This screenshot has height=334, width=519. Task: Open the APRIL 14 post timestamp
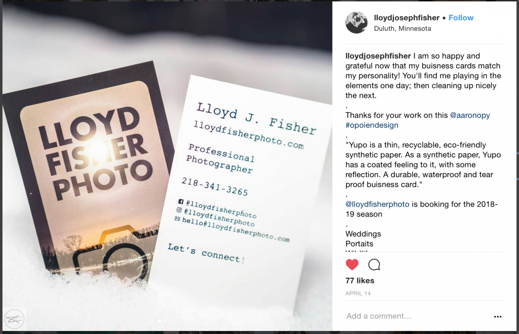(x=358, y=294)
